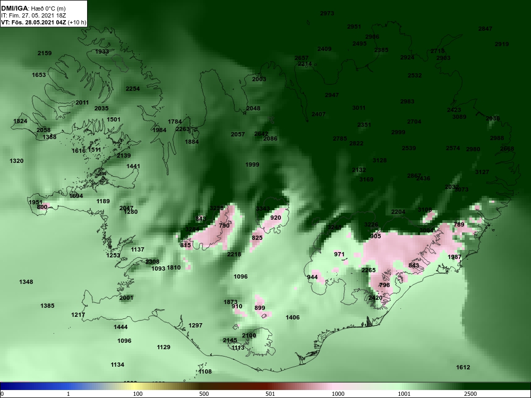Click the 'VT: Fös. 28.05.2021 04Z' valid time
The image size is (531, 398).
coord(34,23)
